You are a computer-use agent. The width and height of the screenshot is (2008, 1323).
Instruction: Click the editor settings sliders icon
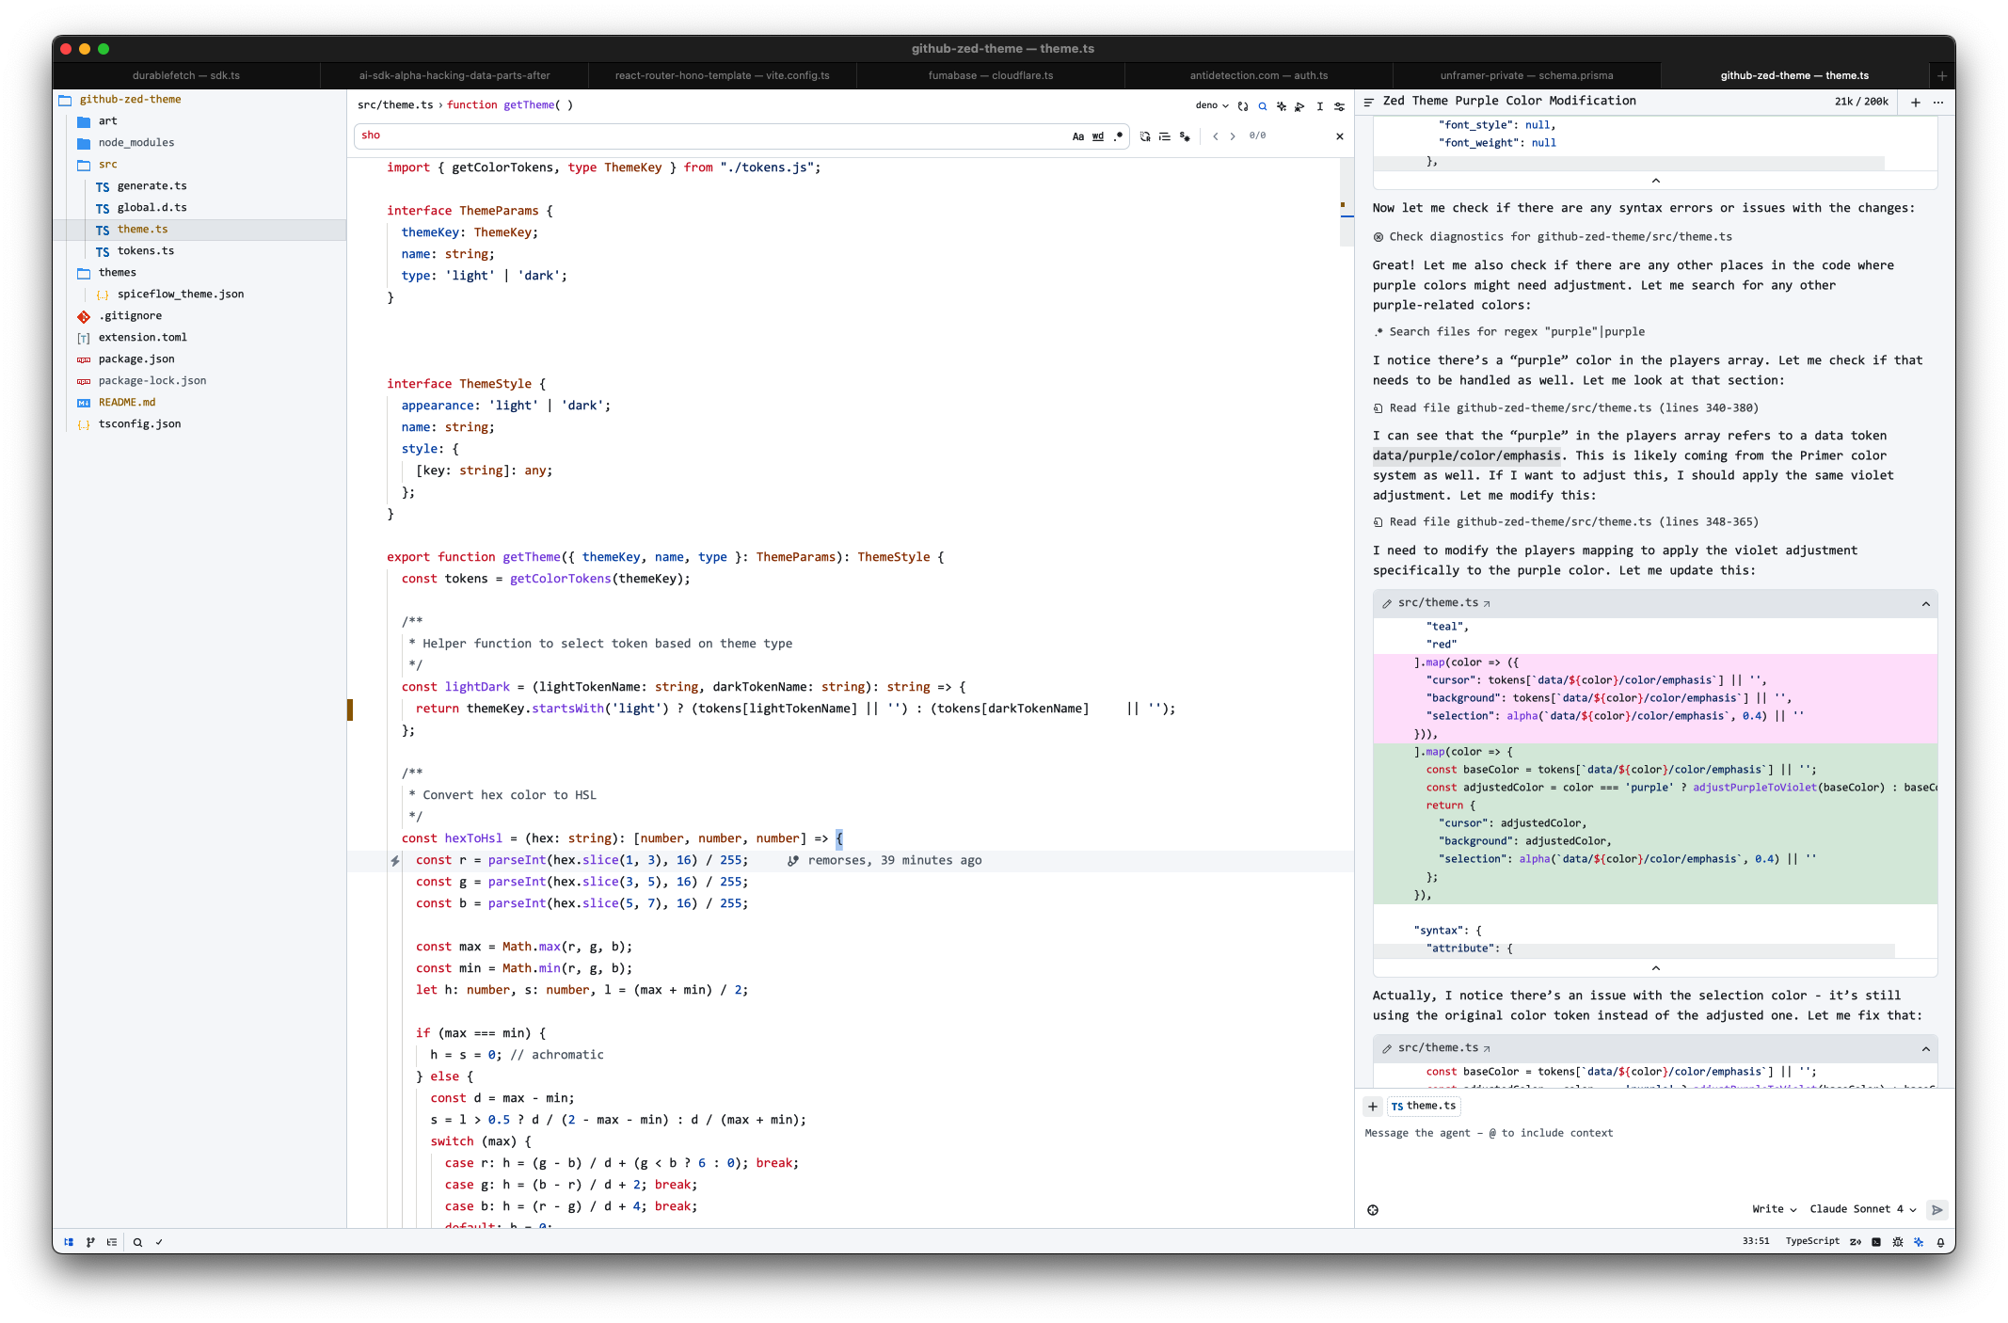click(x=1339, y=106)
